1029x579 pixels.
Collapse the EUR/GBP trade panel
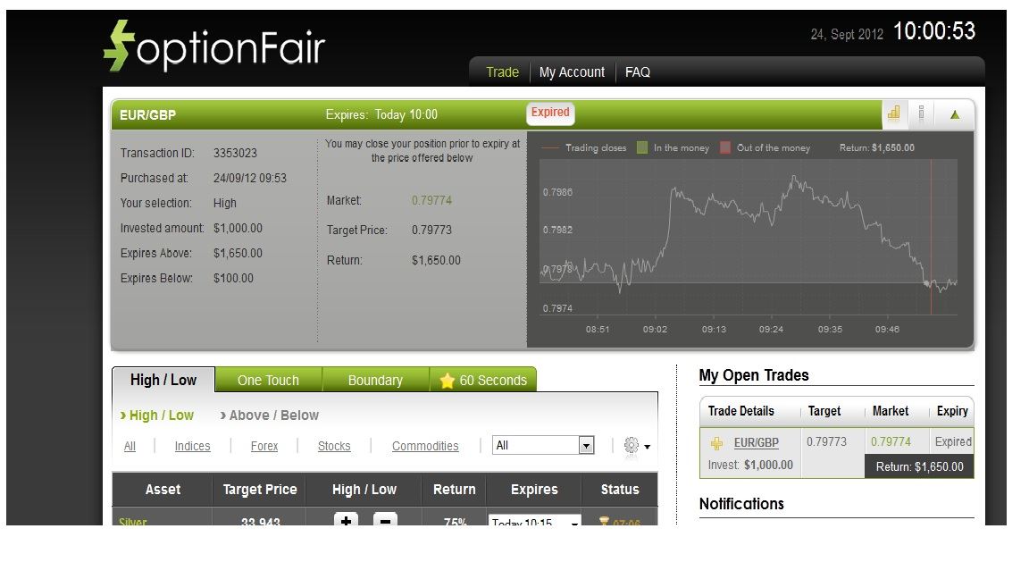955,114
